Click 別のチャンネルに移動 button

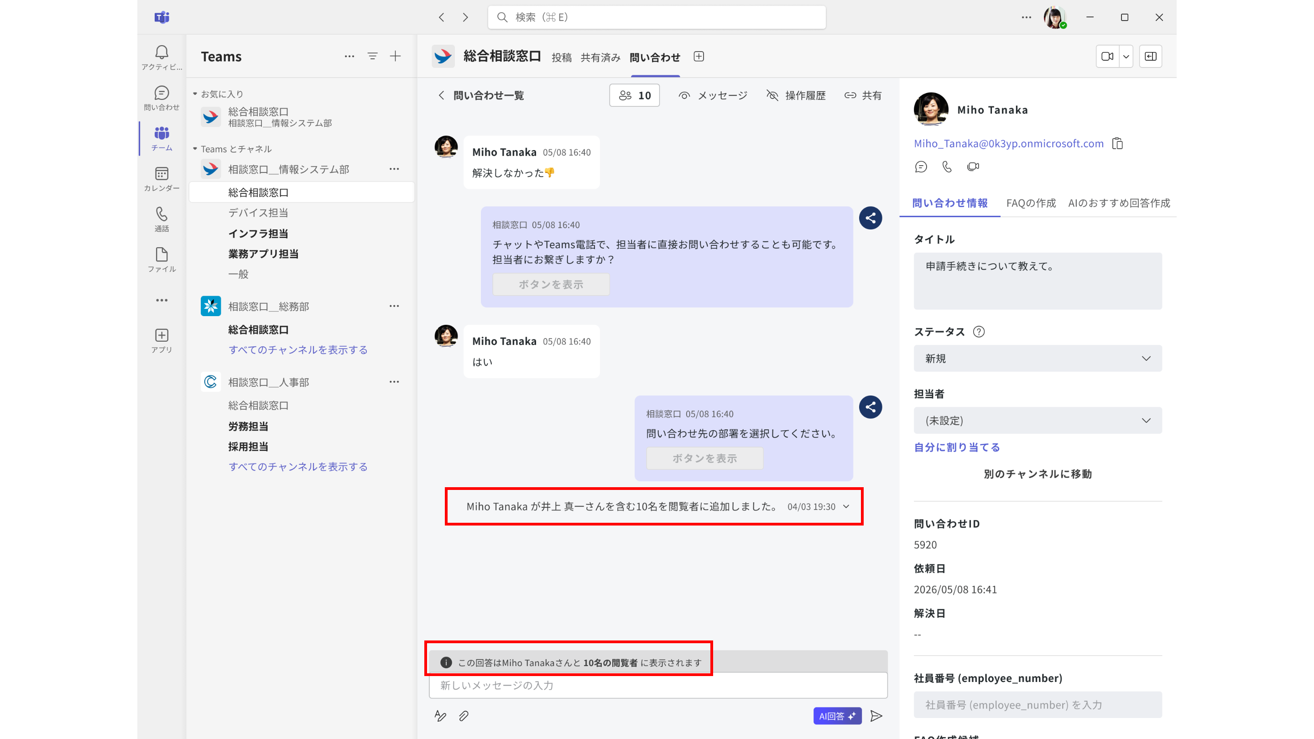pos(1038,474)
